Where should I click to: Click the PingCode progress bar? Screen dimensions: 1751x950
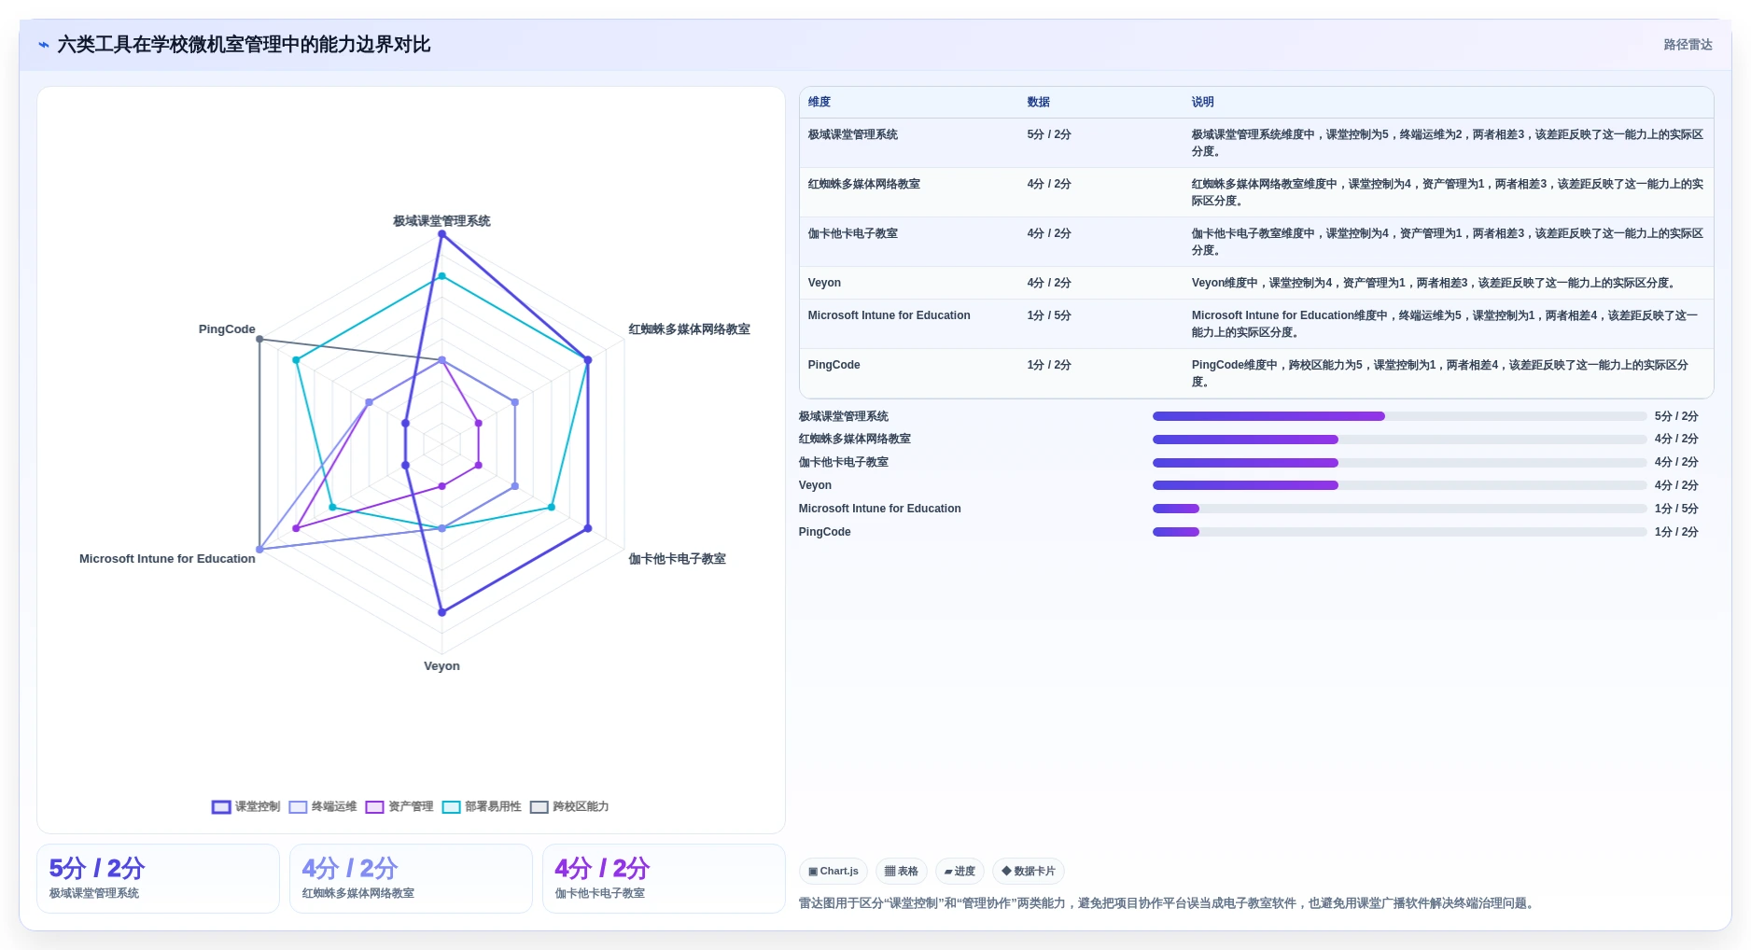click(x=1399, y=532)
